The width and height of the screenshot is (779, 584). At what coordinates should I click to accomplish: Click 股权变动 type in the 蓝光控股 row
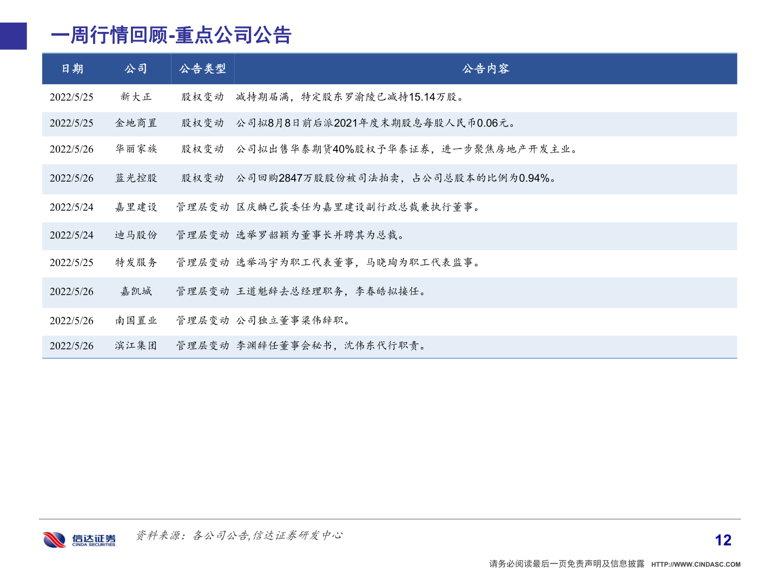coord(203,178)
